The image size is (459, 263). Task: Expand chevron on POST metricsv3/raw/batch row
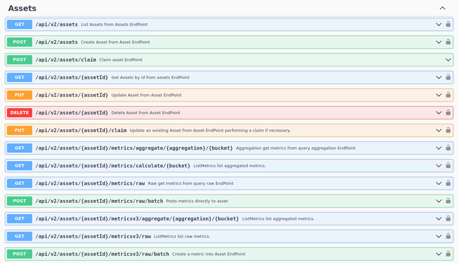439,254
